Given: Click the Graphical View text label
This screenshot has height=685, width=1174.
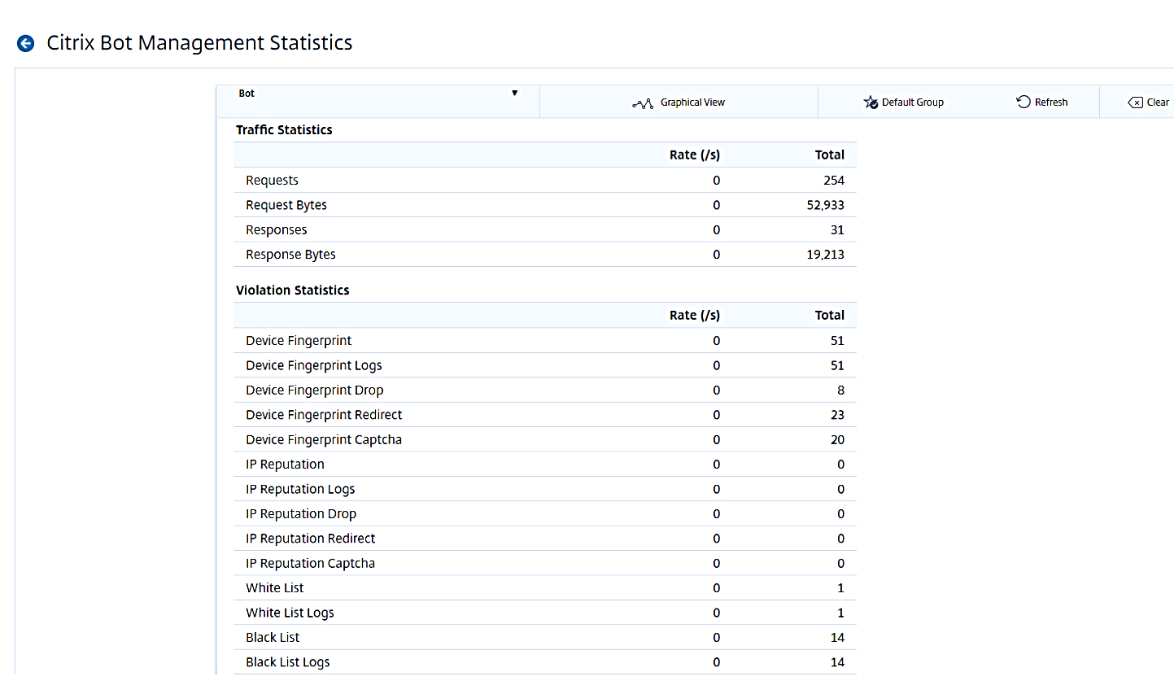Looking at the screenshot, I should 692,103.
